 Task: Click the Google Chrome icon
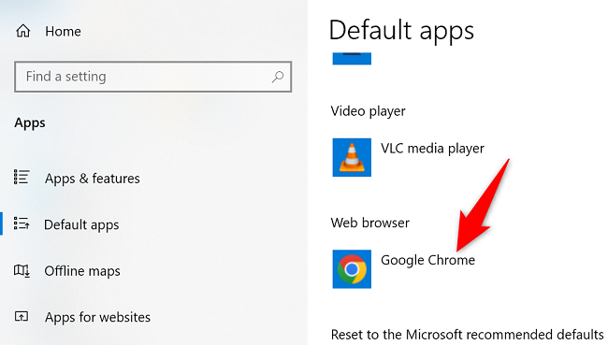tap(352, 269)
